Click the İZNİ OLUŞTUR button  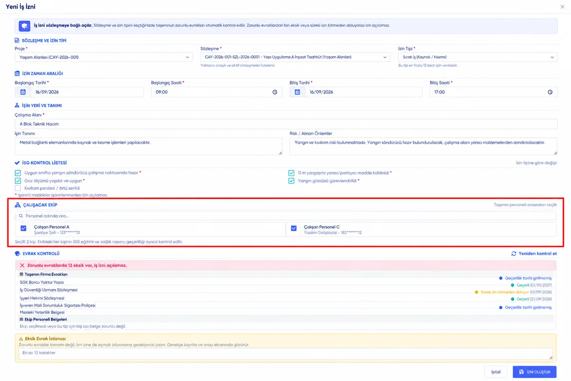click(535, 371)
